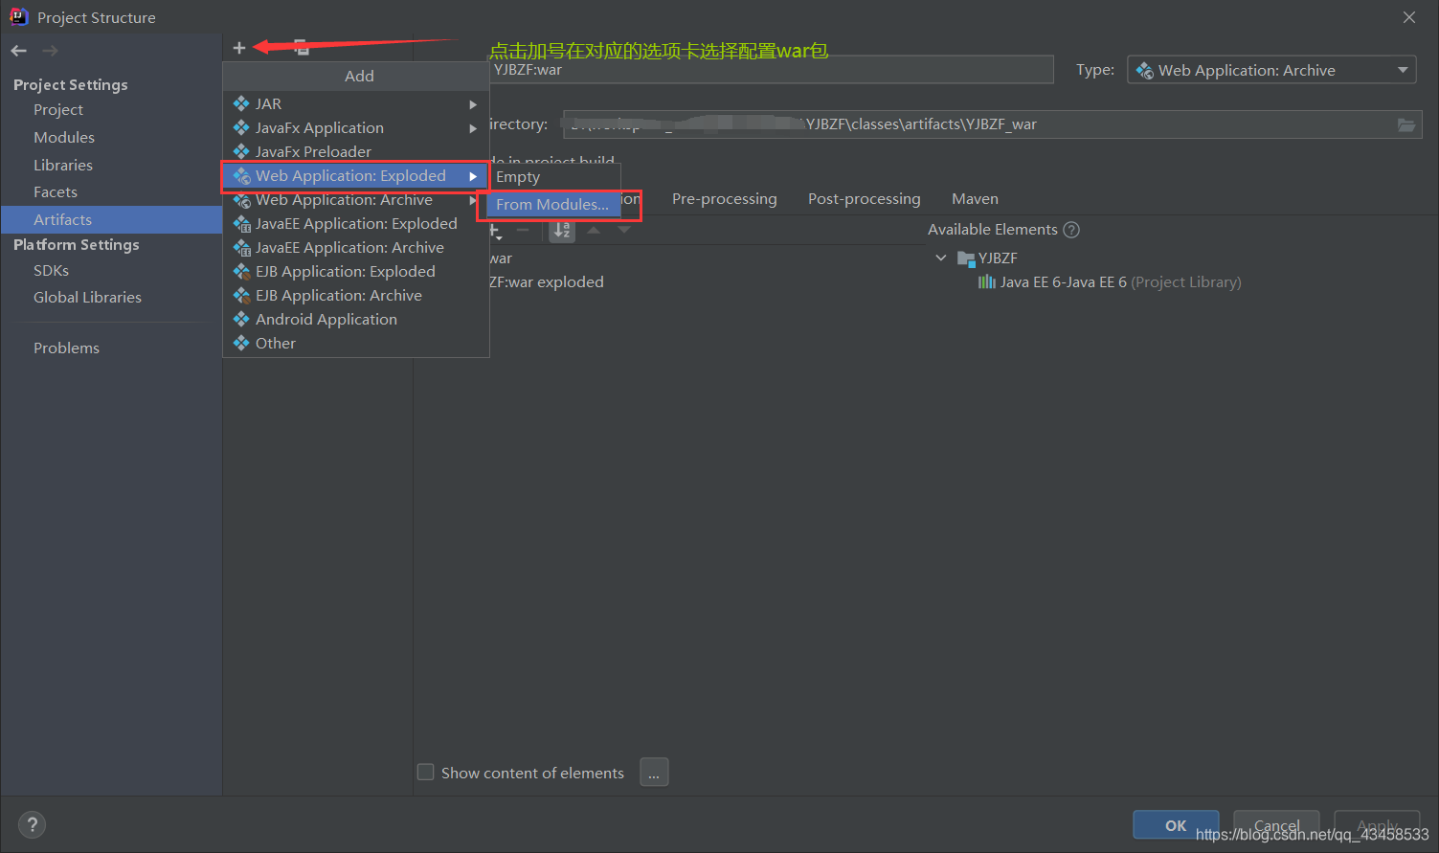Select Artifacts in the settings sidebar
The height and width of the screenshot is (853, 1439).
112,219
